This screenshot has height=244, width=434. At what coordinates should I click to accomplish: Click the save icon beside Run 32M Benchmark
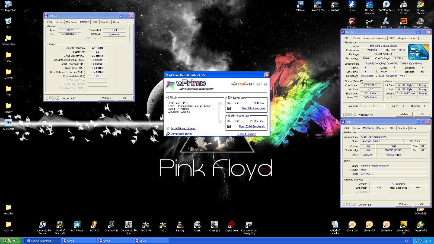pyautogui.click(x=229, y=109)
